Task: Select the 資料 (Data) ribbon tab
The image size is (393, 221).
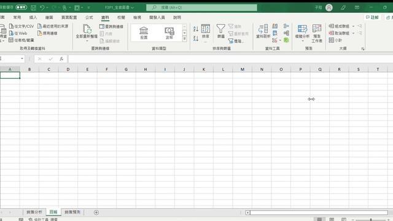Action: 105,17
